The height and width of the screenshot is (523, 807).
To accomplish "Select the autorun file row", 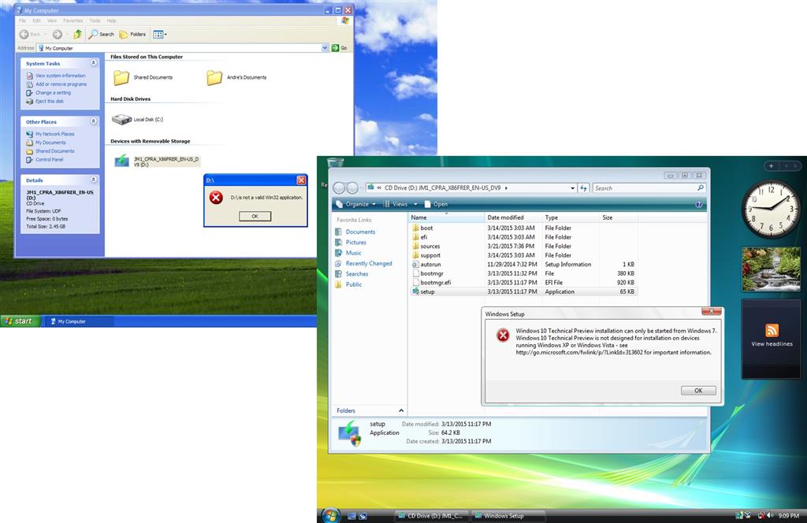I will [523, 265].
